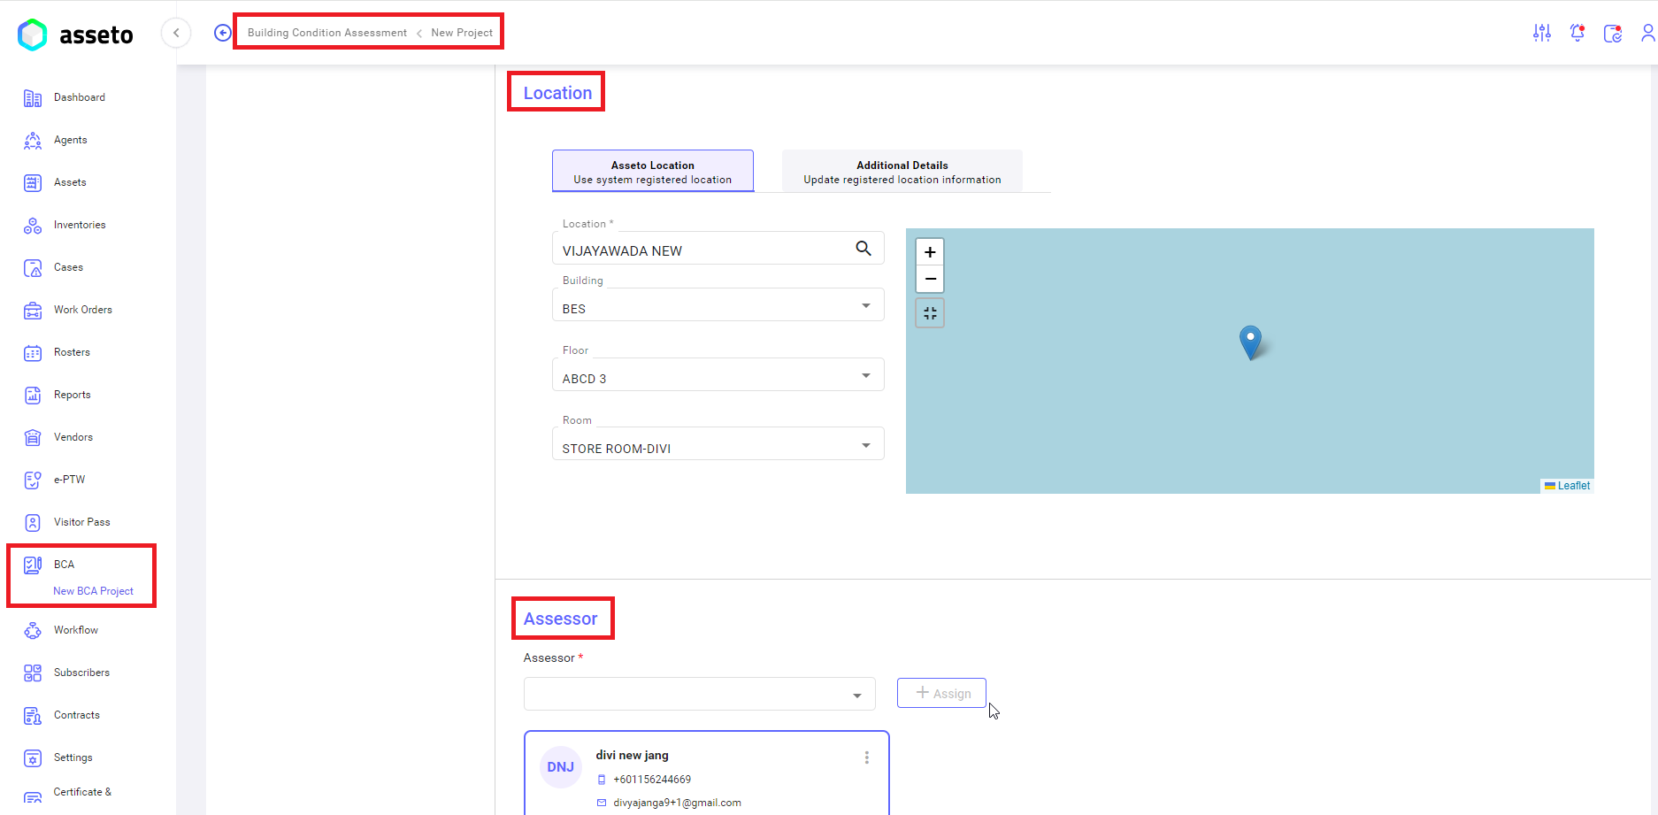Viewport: 1658px width, 815px height.
Task: Open the Inventories sidebar icon
Action: point(33,226)
